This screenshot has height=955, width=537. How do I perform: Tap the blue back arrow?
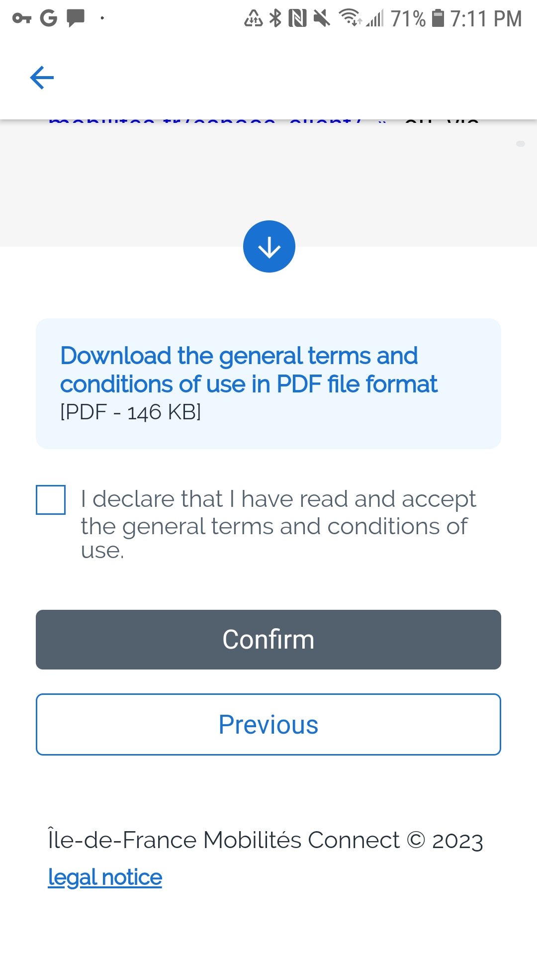[x=42, y=78]
